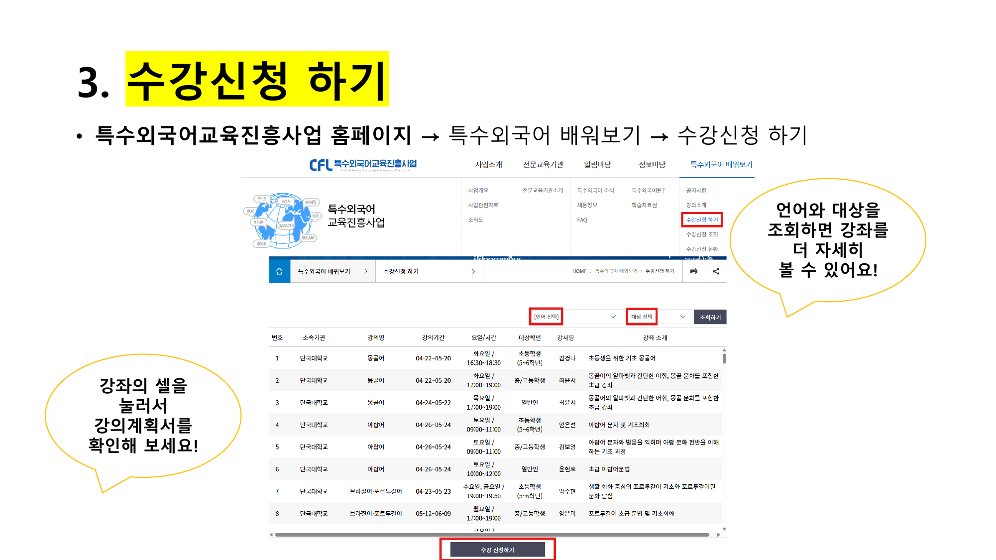This screenshot has width=996, height=560.
Task: Click the 수강신청 하기 submenu link
Action: [702, 220]
